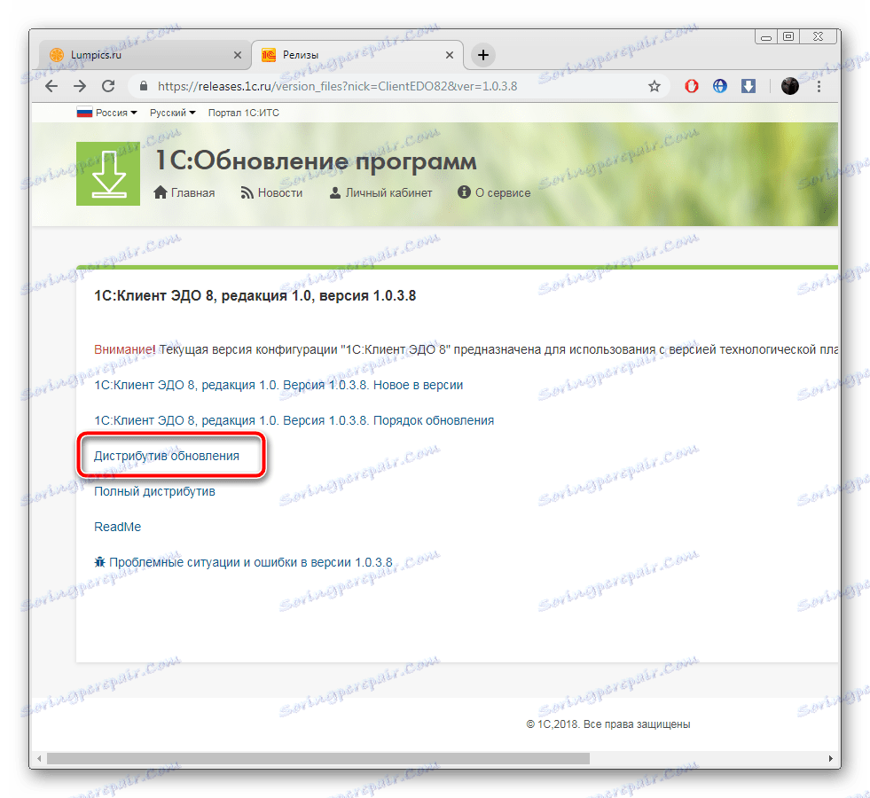Bookmark this page with the star icon
This screenshot has height=798, width=870.
point(654,87)
